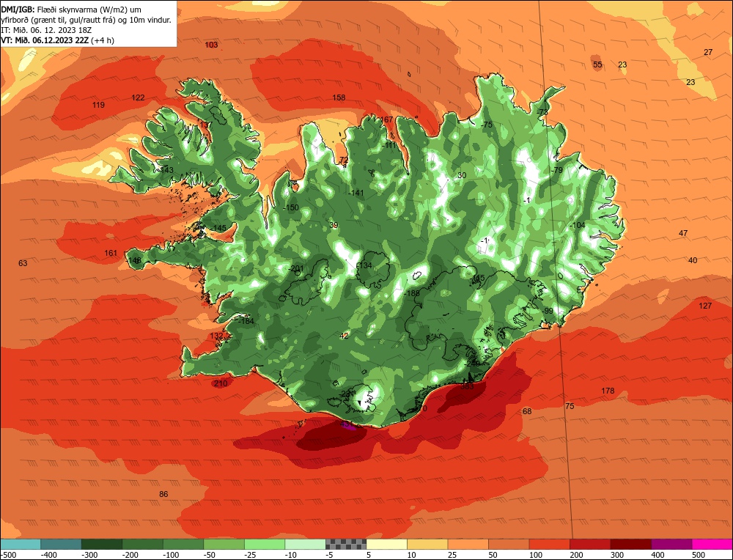Screen dimensions: 733x560
Task: Click the -141 value on the map
Action: click(x=356, y=193)
